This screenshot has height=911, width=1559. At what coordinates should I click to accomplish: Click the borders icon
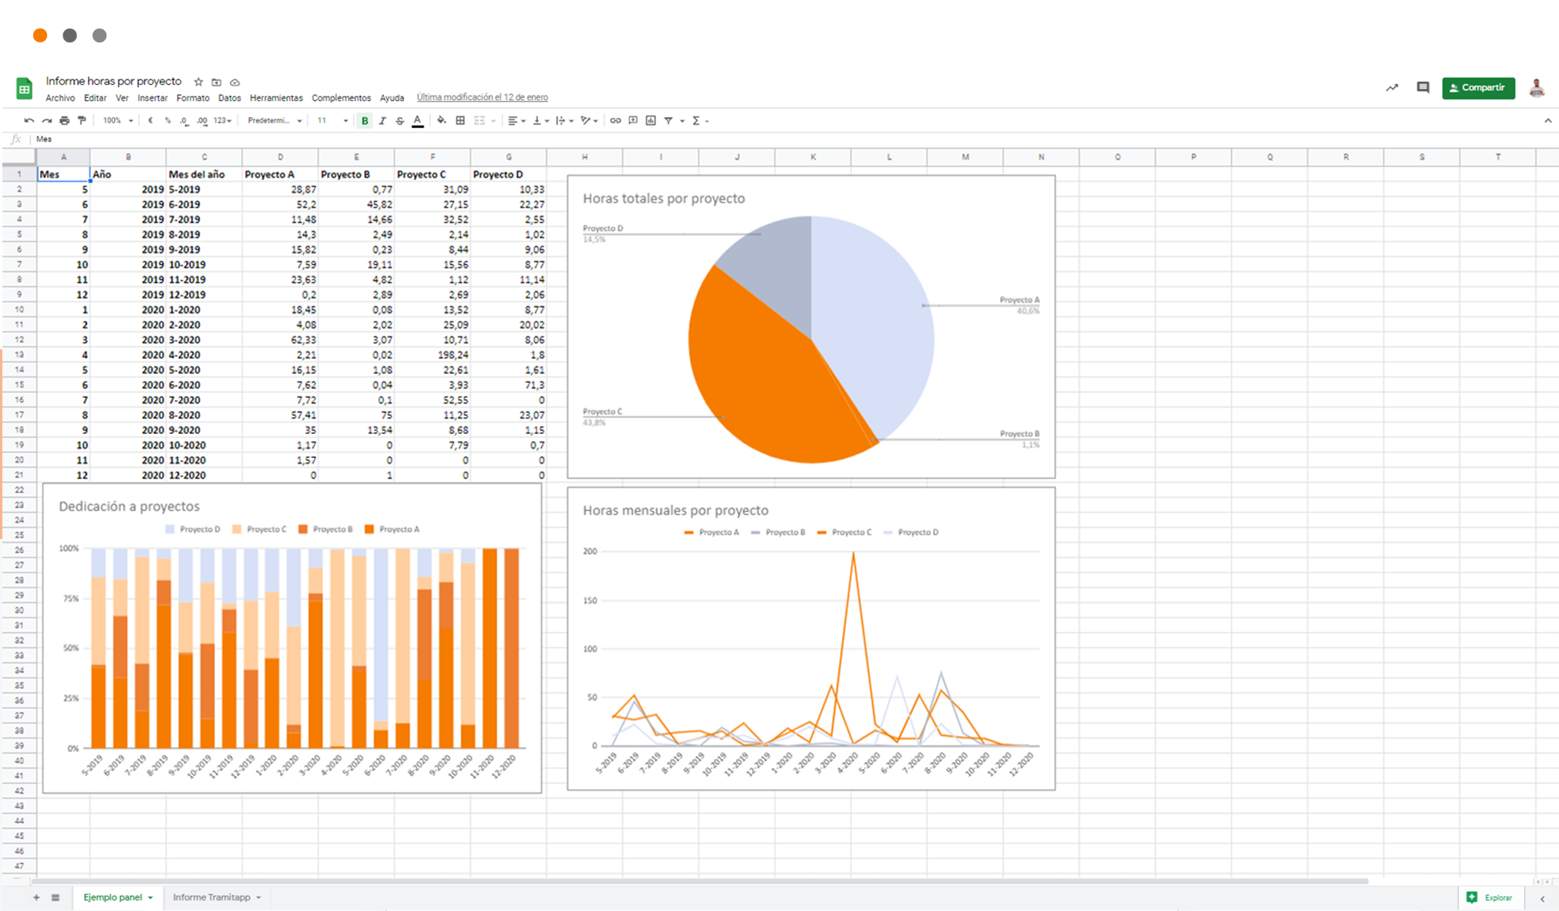[x=460, y=121]
